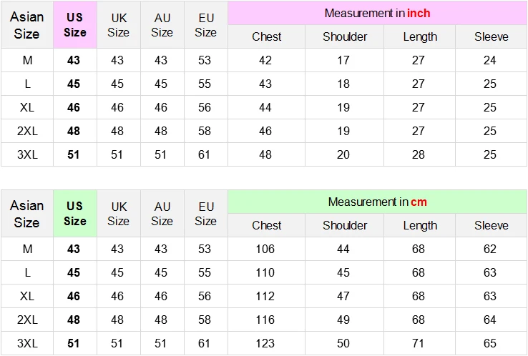Click the Sleeve header in the inch table
The image size is (528, 356).
click(491, 36)
